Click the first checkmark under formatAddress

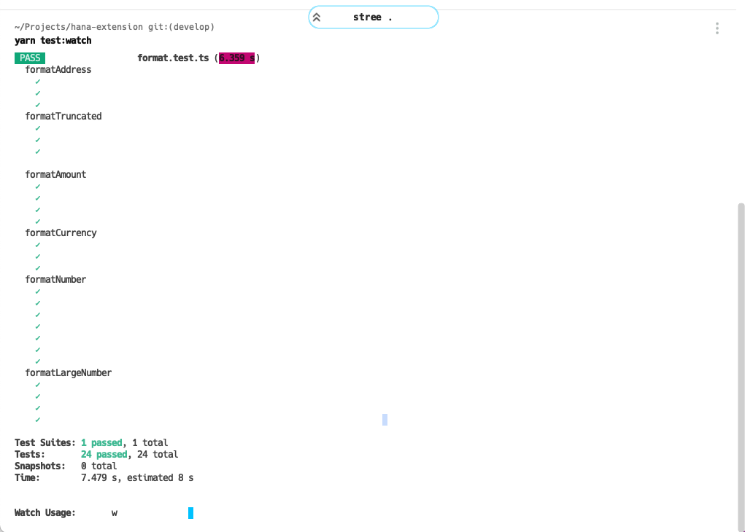point(37,82)
